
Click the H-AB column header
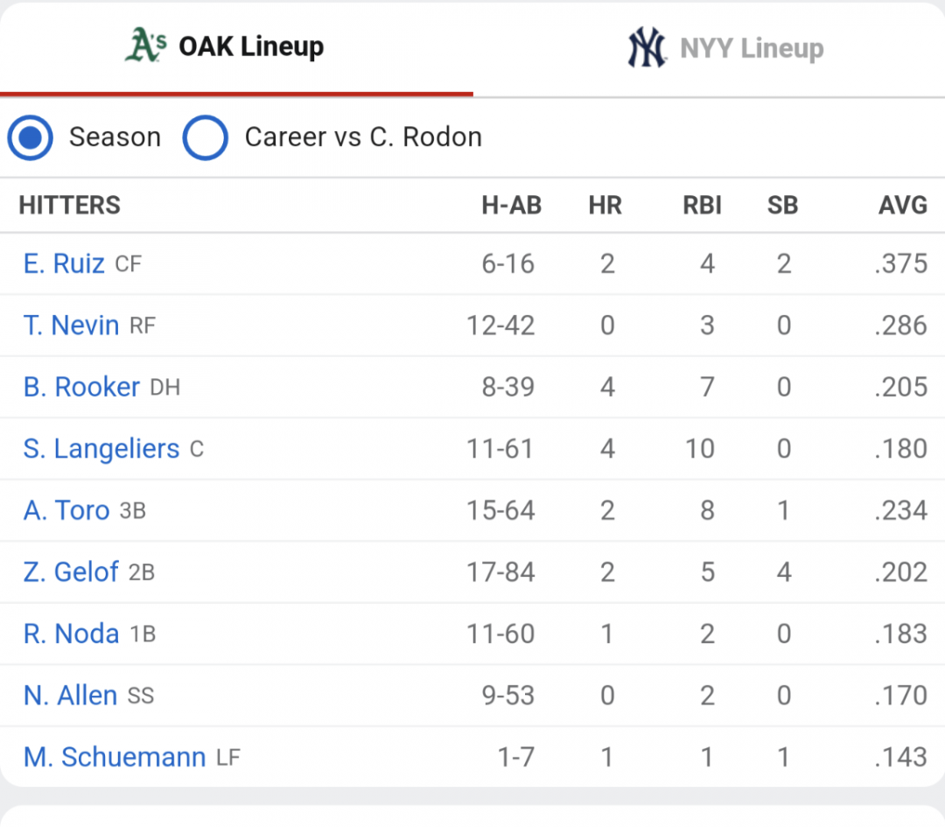point(511,206)
